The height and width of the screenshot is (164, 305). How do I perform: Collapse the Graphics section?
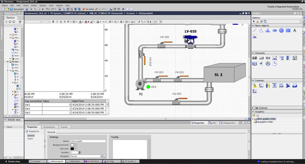click(x=253, y=112)
